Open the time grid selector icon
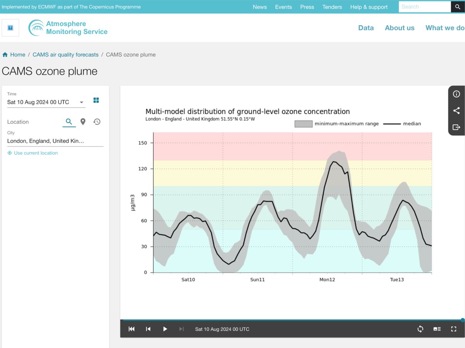The height and width of the screenshot is (348, 465). tap(96, 100)
